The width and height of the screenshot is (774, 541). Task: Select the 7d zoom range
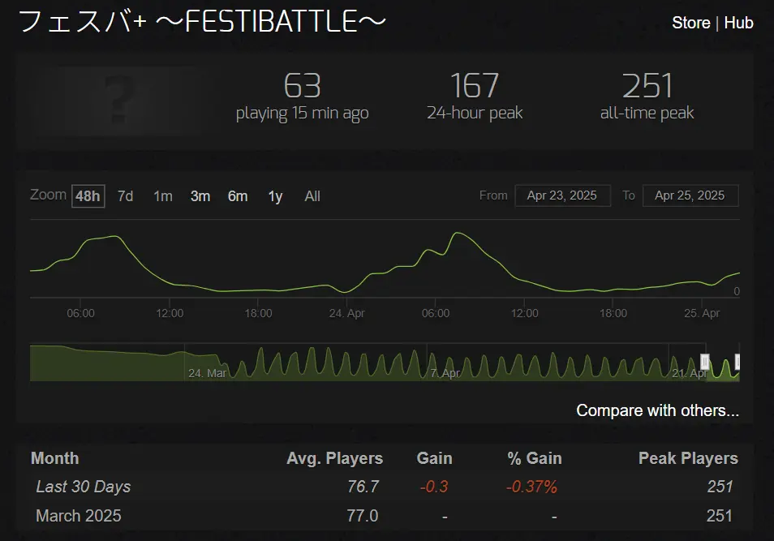click(x=126, y=196)
